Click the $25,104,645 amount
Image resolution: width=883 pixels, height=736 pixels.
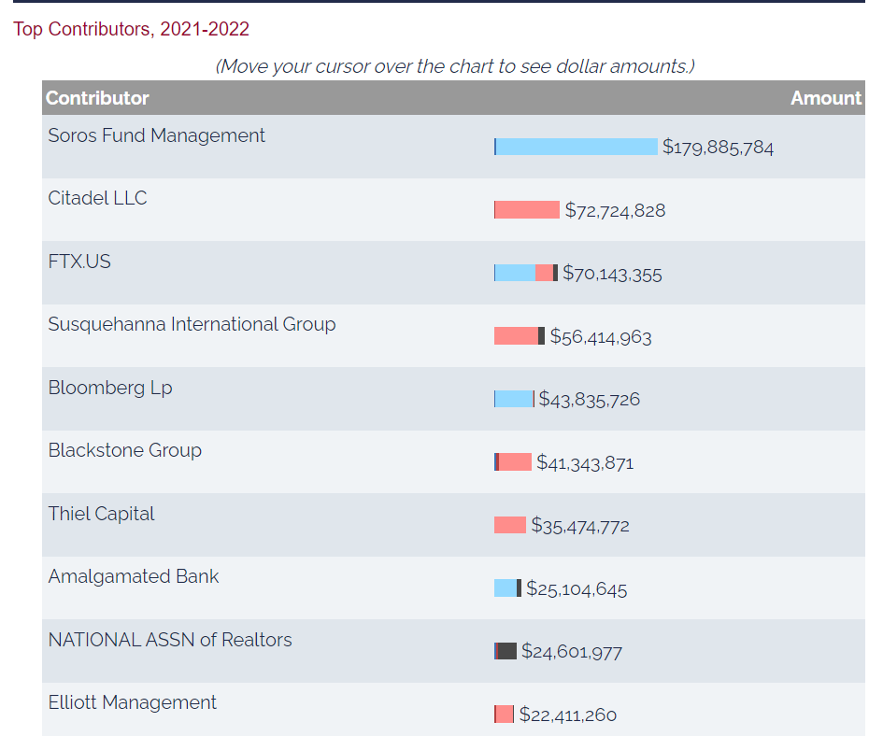[577, 589]
